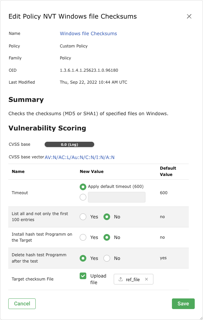Set Delete hash test Programm to Yes
Image resolution: width=203 pixels, height=320 pixels.
[83, 258]
